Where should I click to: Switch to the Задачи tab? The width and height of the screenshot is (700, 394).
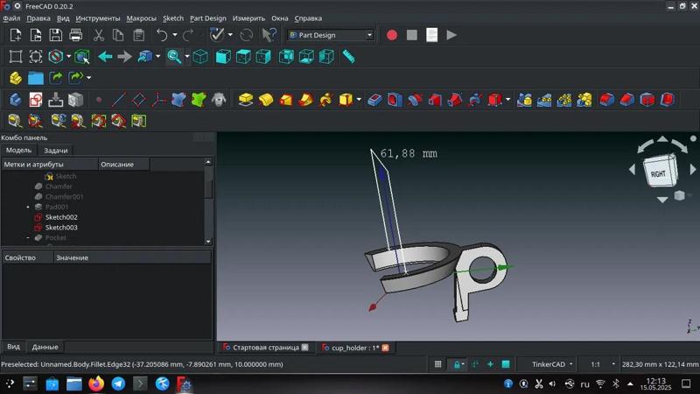(55, 151)
